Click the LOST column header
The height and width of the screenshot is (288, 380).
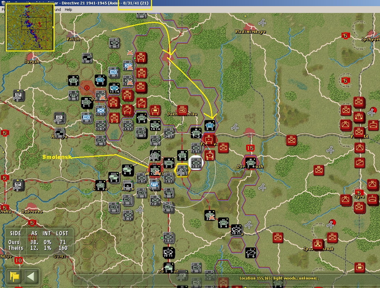coord(62,233)
